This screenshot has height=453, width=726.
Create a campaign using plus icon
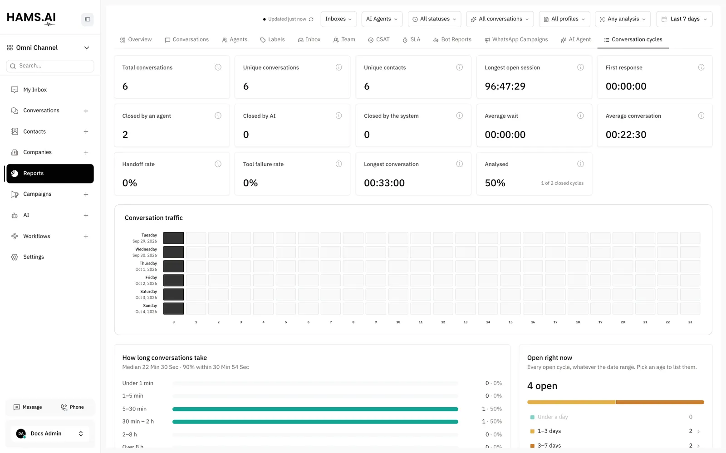86,194
